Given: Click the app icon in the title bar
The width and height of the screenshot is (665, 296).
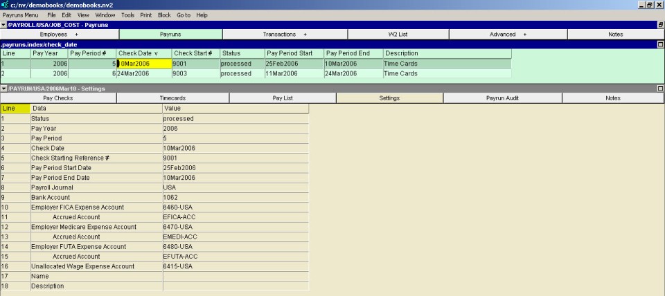Looking at the screenshot, I should [x=5, y=5].
